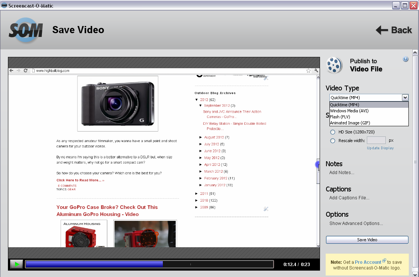This screenshot has height=277, width=419.
Task: Expand July 2012 archive triangle
Action: [201, 144]
